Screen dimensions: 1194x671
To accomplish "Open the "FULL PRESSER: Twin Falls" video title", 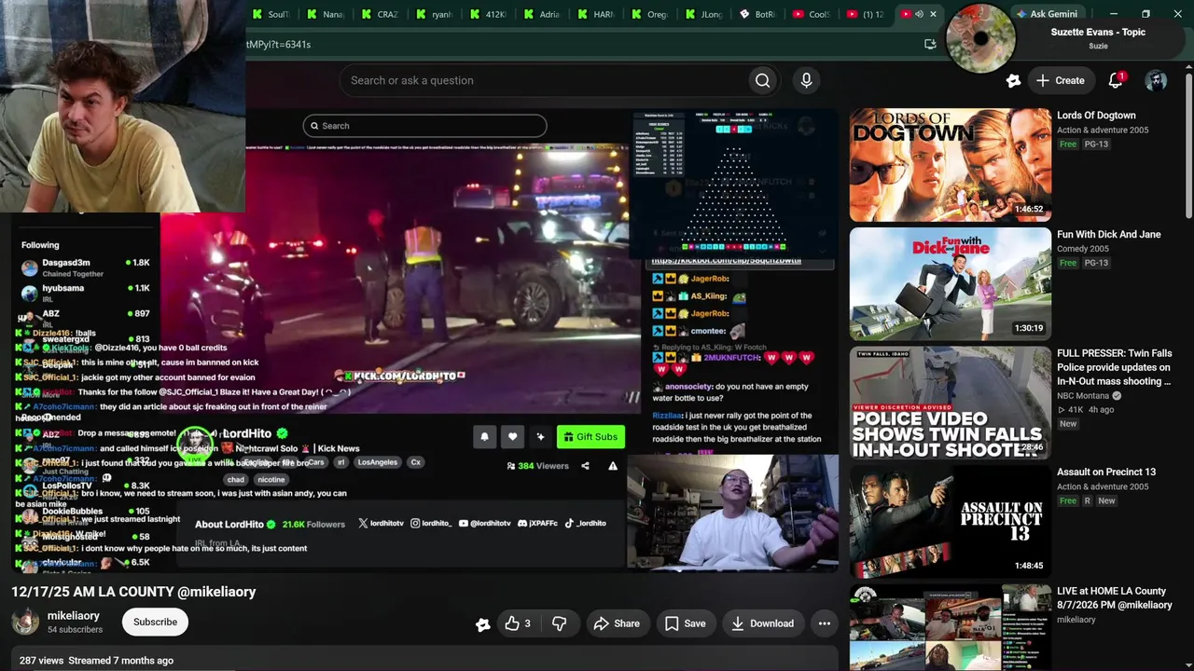I will 1115,367.
